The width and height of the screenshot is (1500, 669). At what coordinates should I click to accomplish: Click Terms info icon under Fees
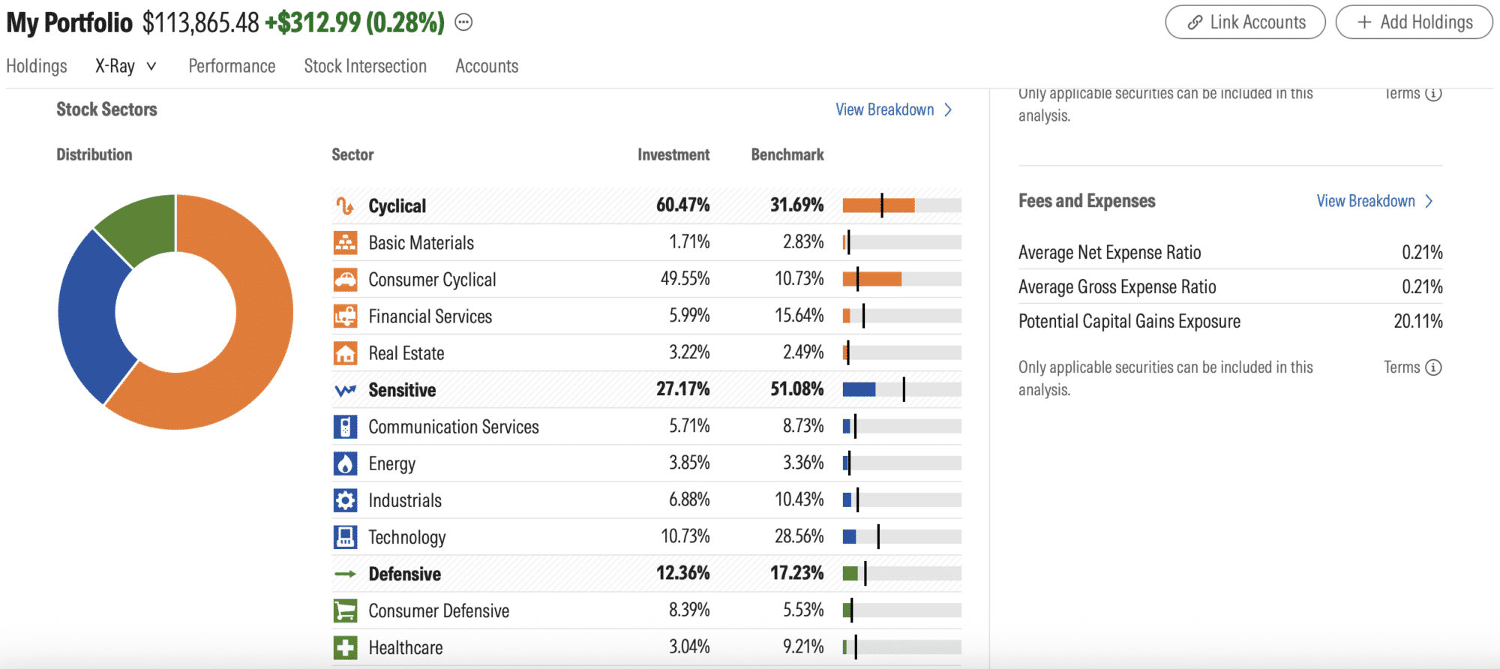(x=1433, y=367)
